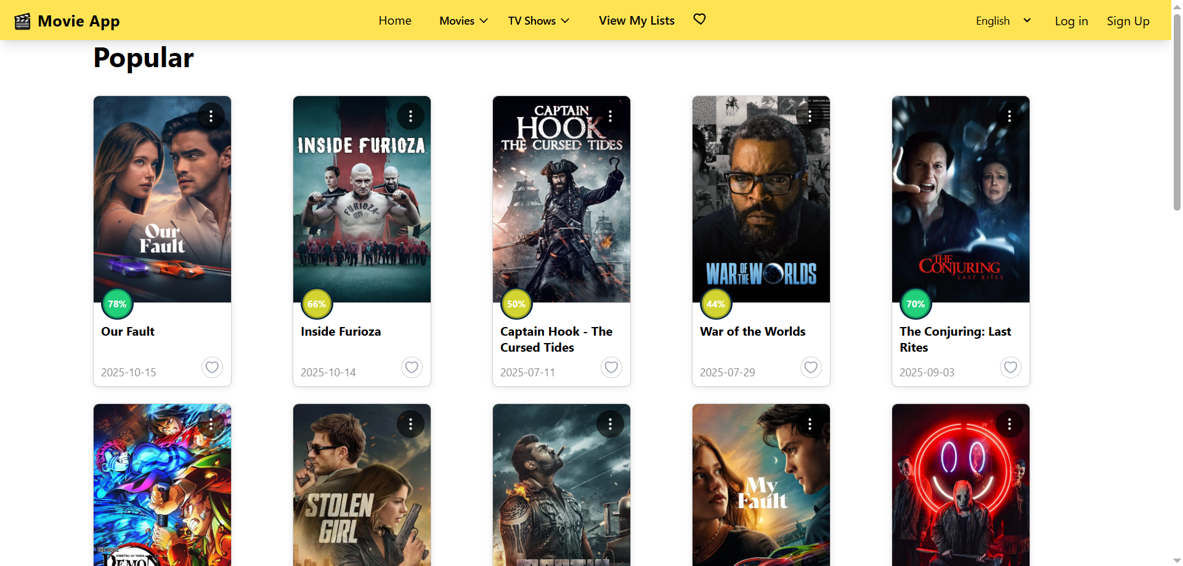1183x566 pixels.
Task: Favorite The Conjuring: Last Rites with heart
Action: 1010,367
